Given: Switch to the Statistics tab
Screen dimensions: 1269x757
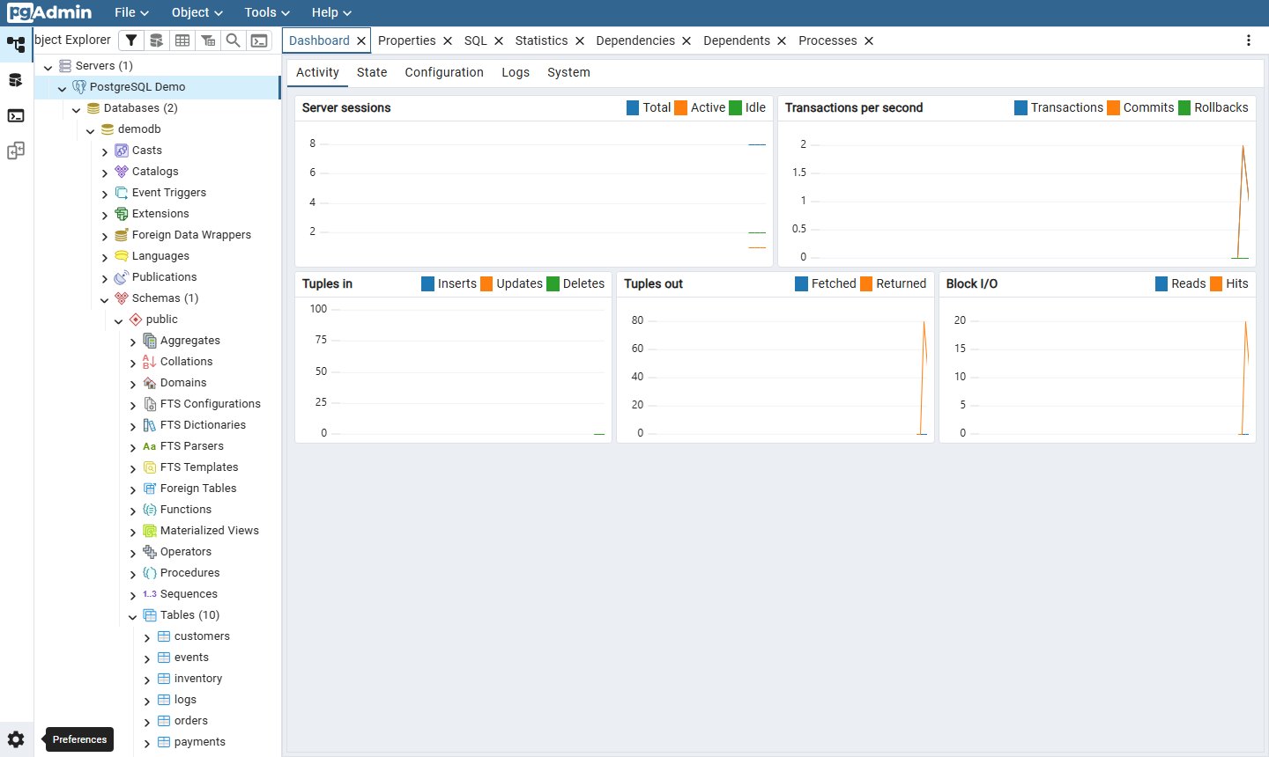Looking at the screenshot, I should [541, 40].
